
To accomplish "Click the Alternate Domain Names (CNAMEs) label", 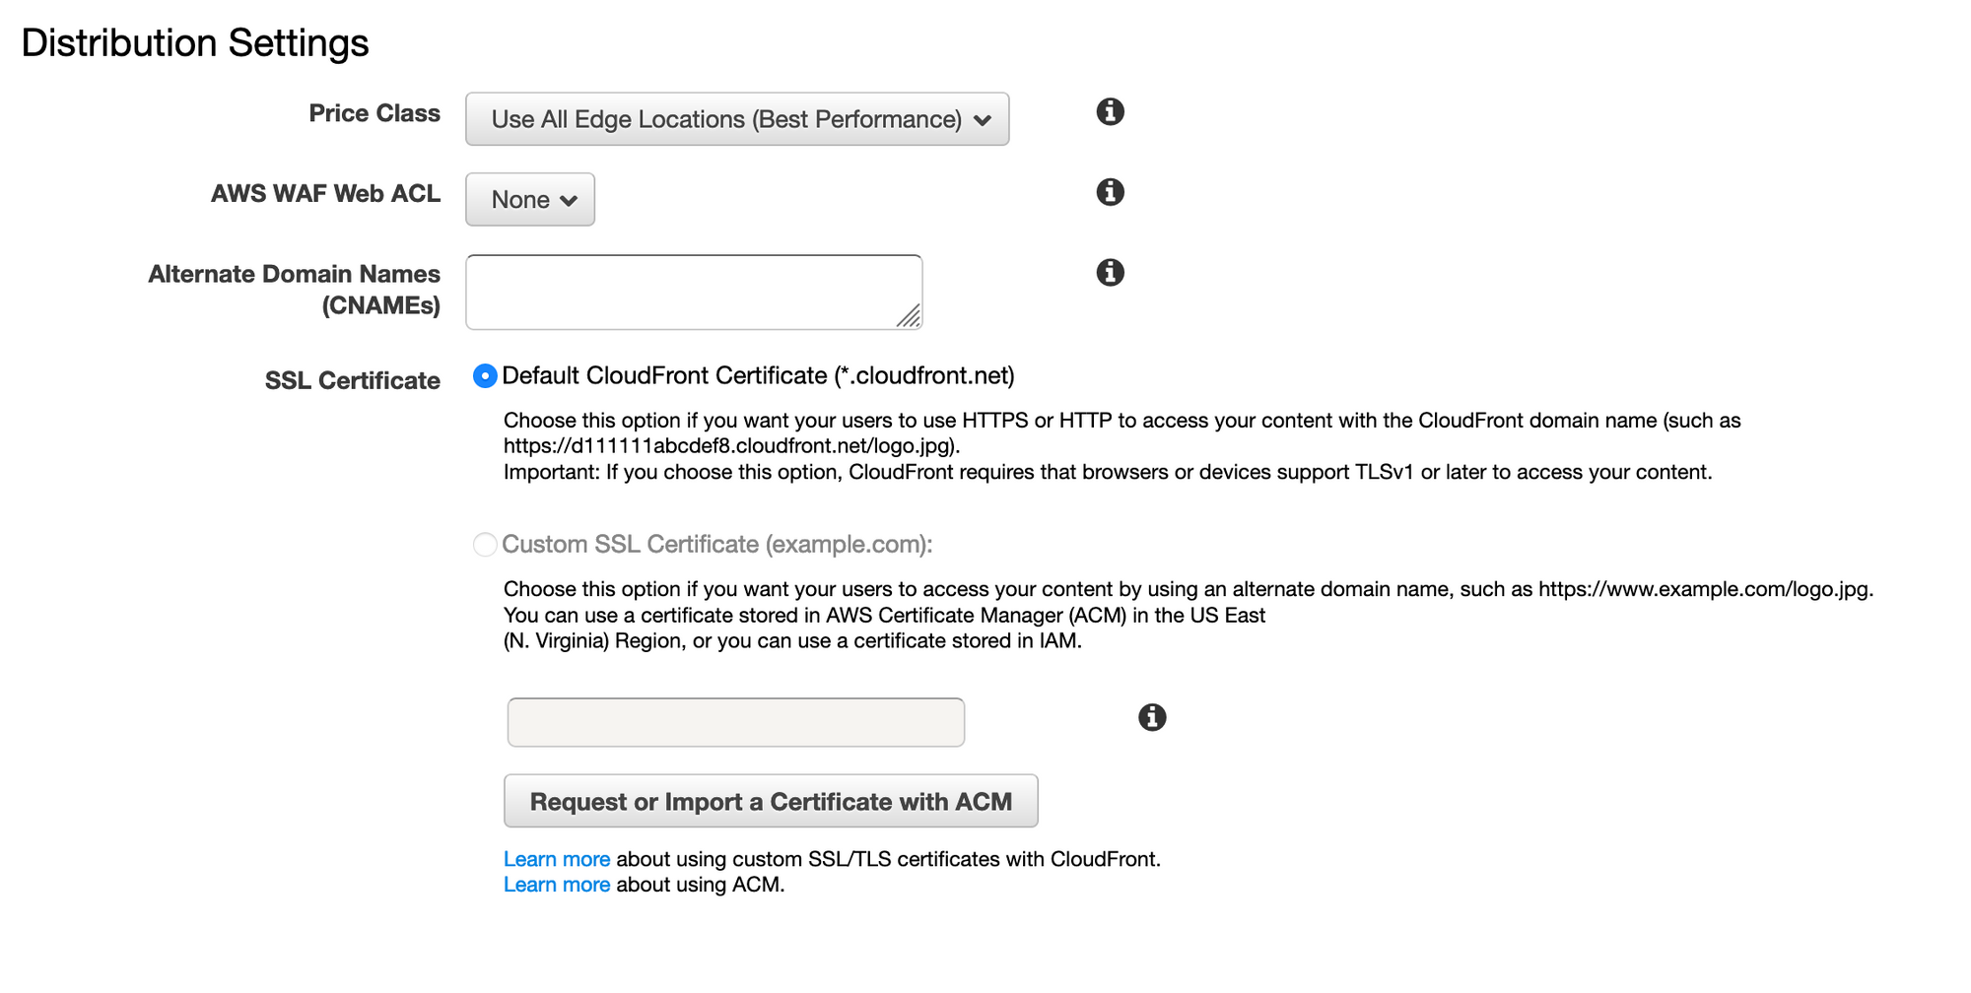I will click(x=295, y=290).
